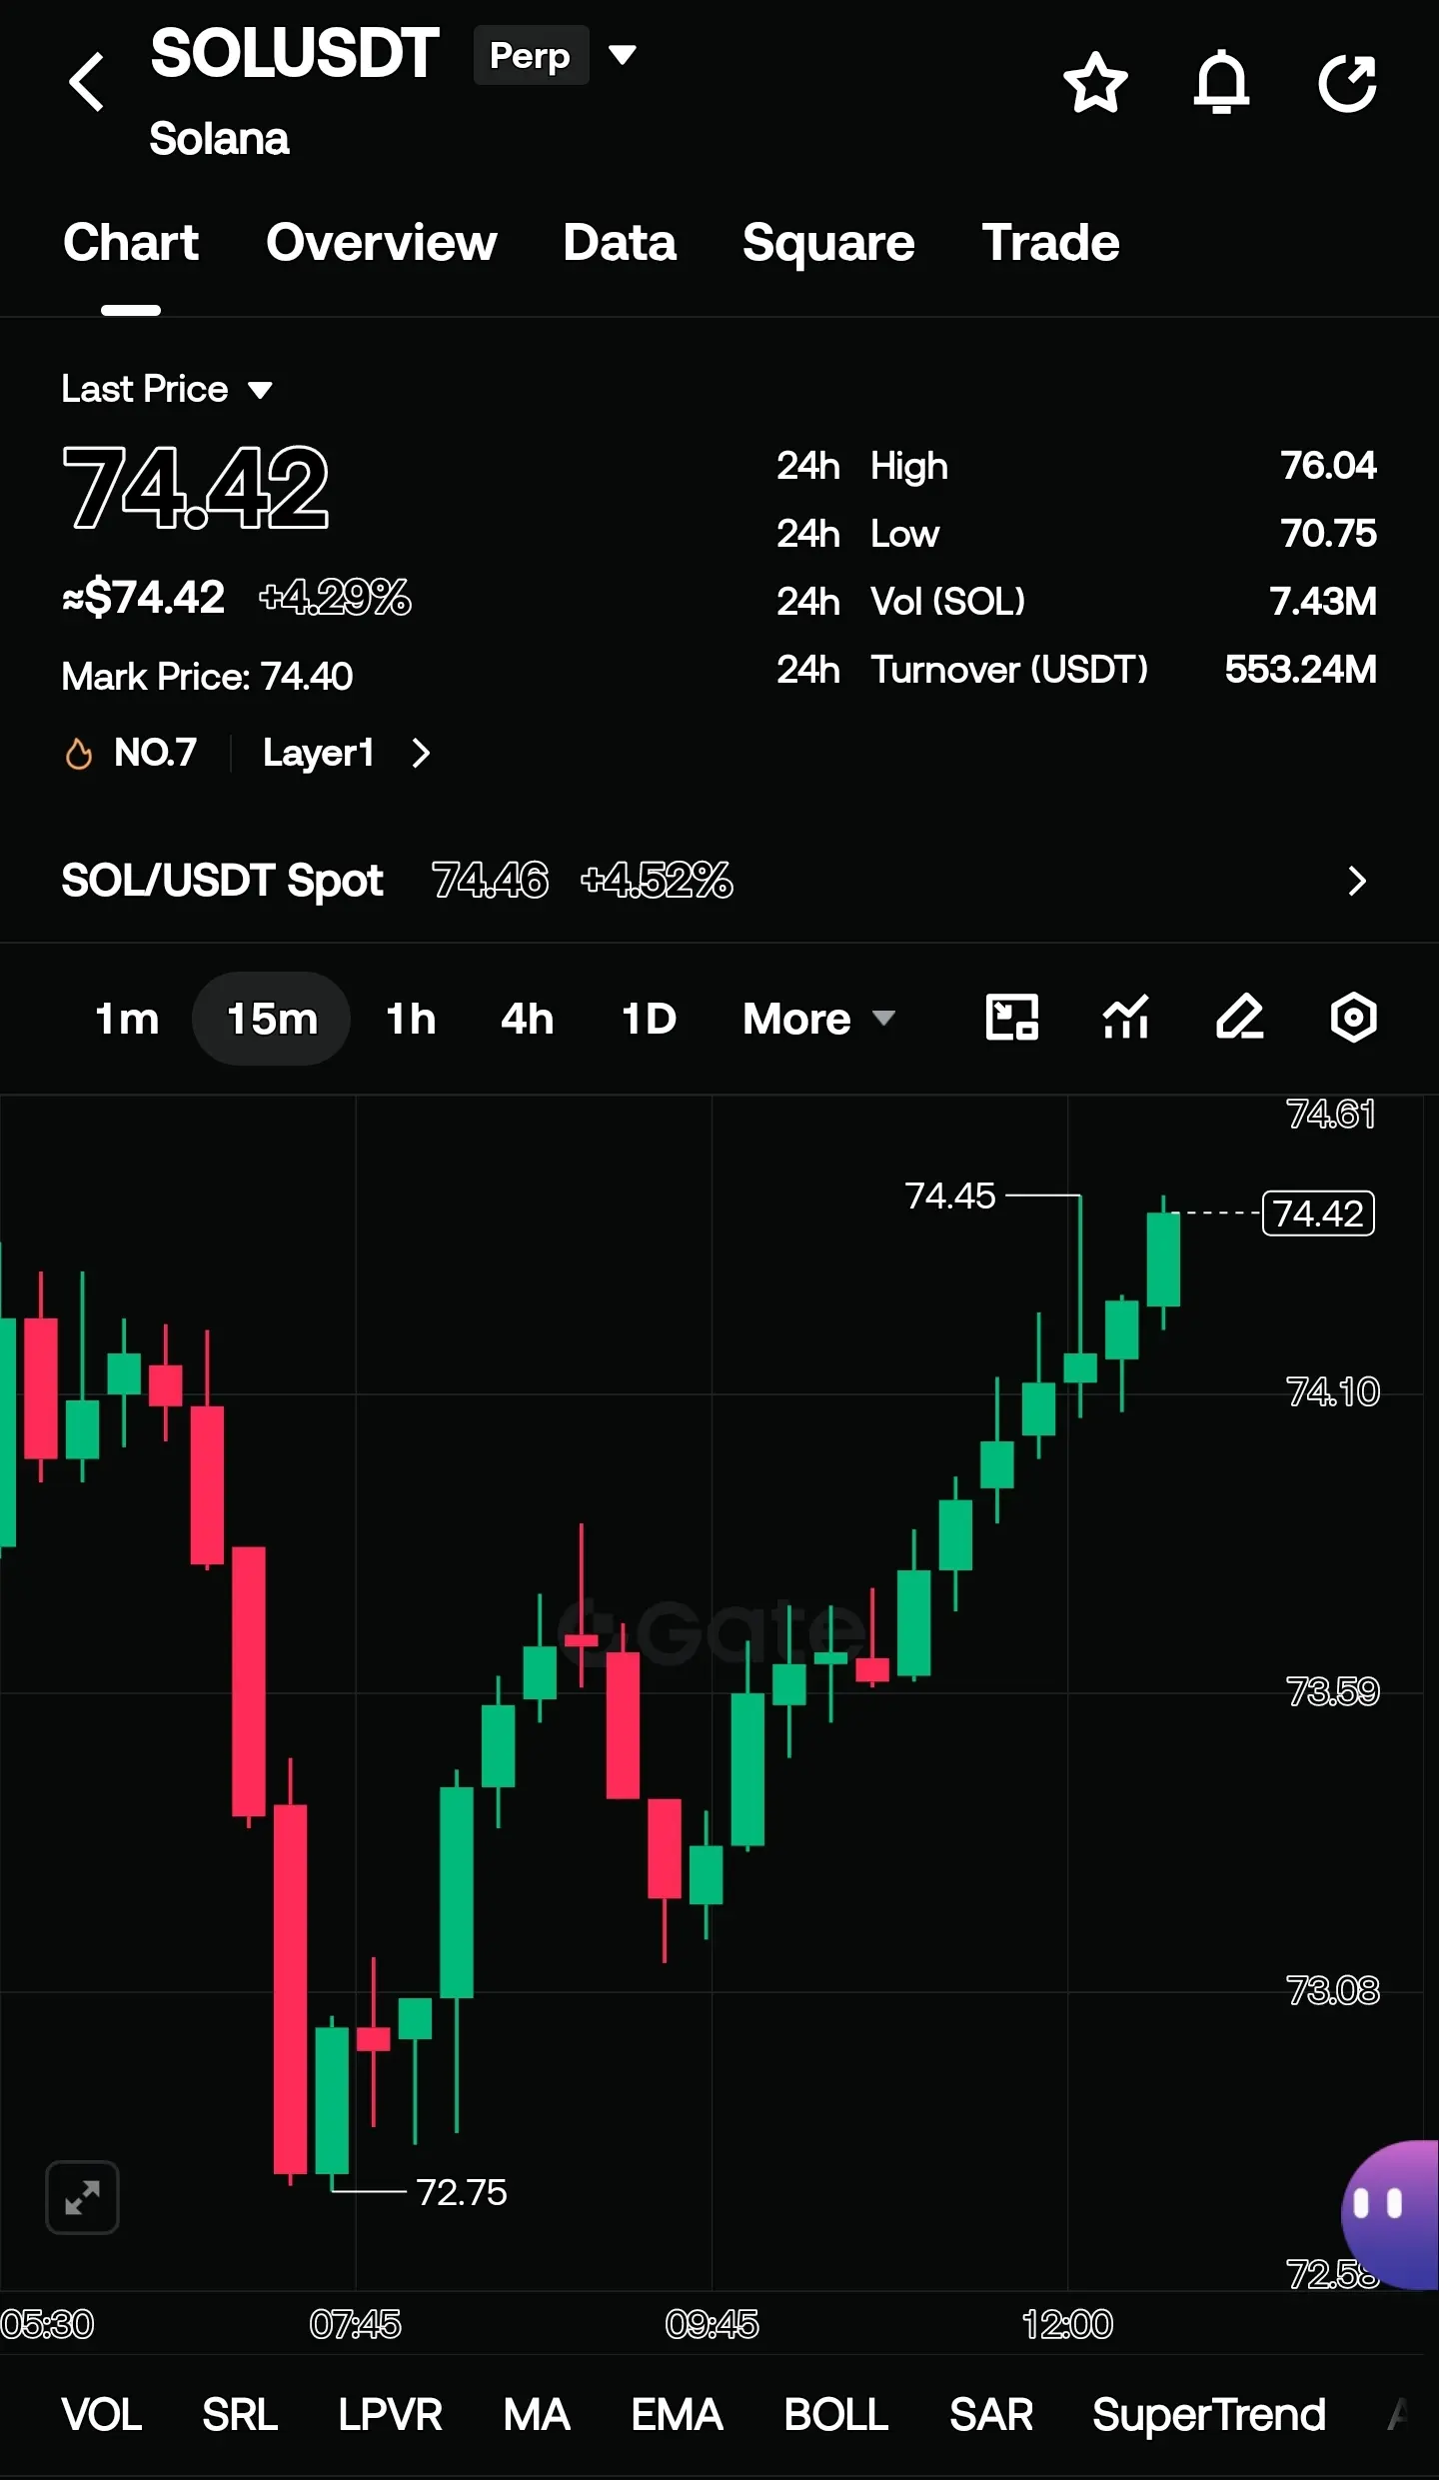Enable the EMA indicator

[677, 2415]
